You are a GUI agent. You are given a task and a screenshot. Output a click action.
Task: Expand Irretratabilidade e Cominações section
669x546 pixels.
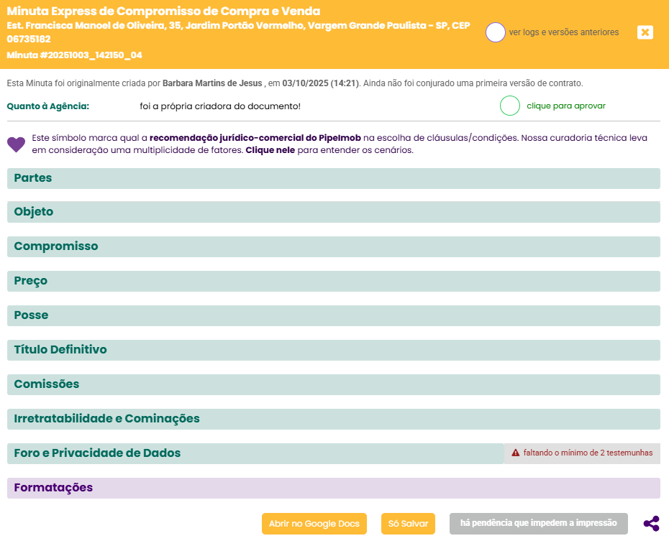pyautogui.click(x=333, y=419)
